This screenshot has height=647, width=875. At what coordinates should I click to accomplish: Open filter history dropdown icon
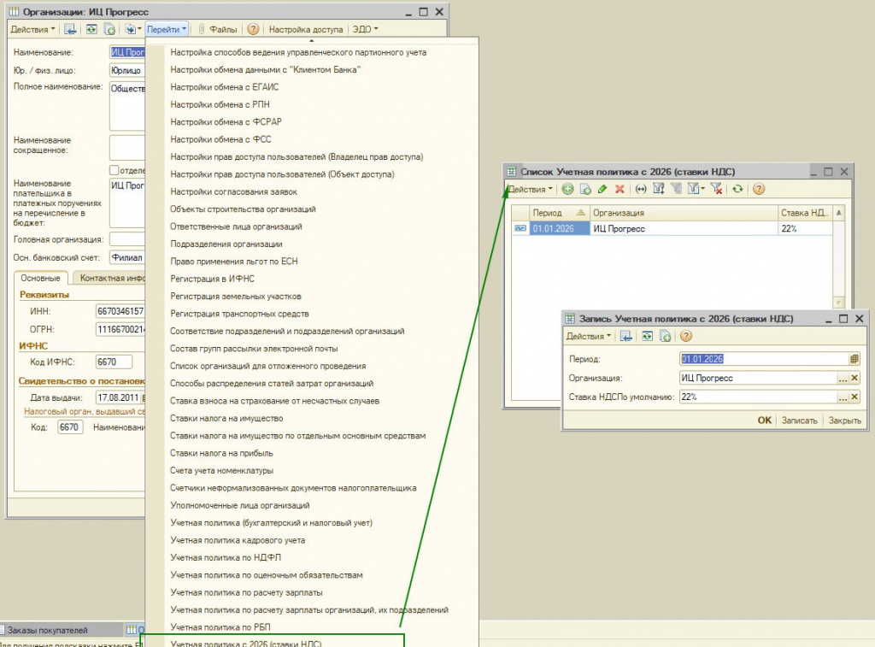[696, 189]
